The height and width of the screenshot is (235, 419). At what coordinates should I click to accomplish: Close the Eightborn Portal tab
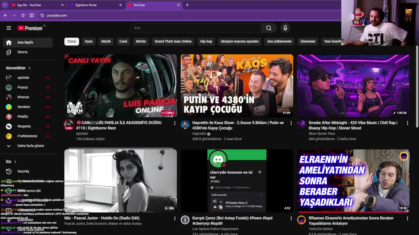[x=120, y=5]
